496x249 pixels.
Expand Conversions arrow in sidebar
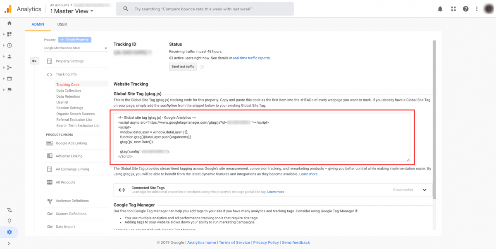(x=4, y=89)
